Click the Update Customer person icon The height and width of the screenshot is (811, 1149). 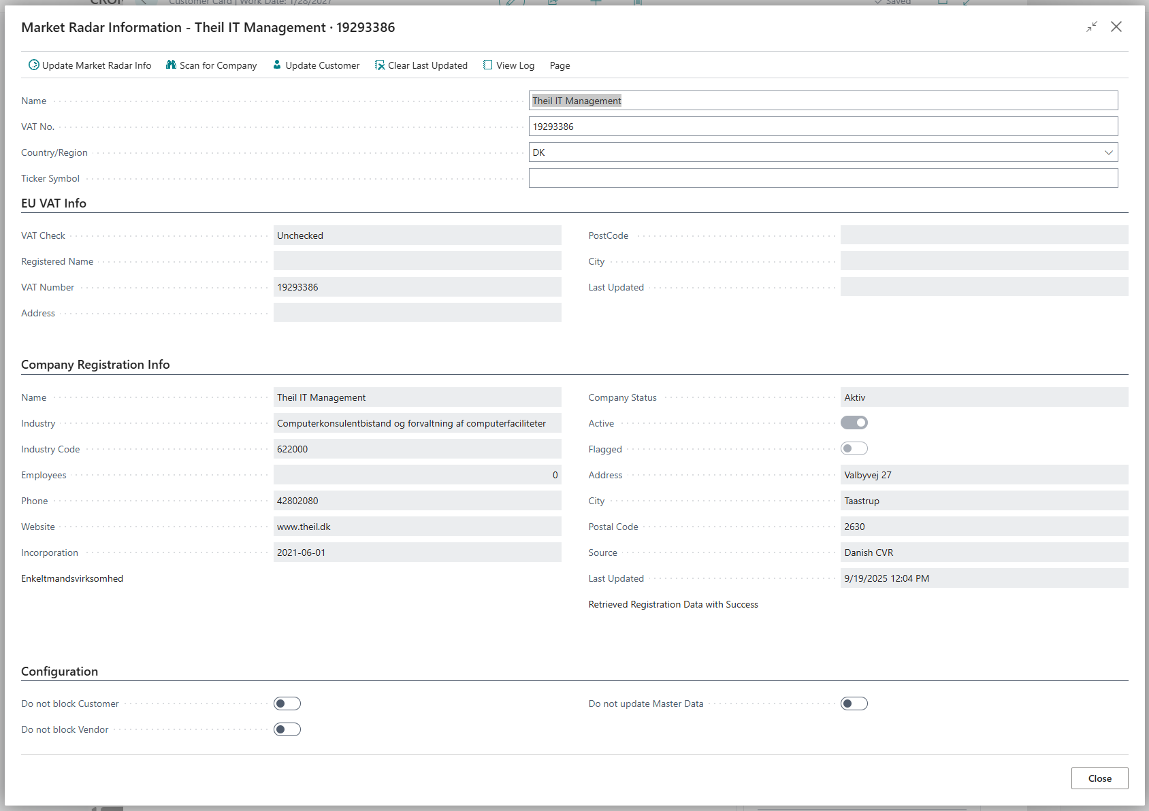(x=277, y=65)
